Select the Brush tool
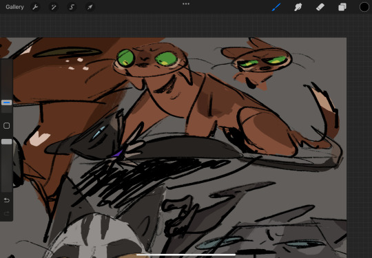The width and height of the screenshot is (372, 258). pyautogui.click(x=276, y=7)
